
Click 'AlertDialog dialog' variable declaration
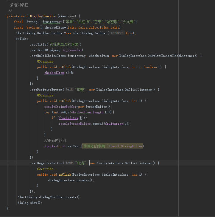(34, 197)
